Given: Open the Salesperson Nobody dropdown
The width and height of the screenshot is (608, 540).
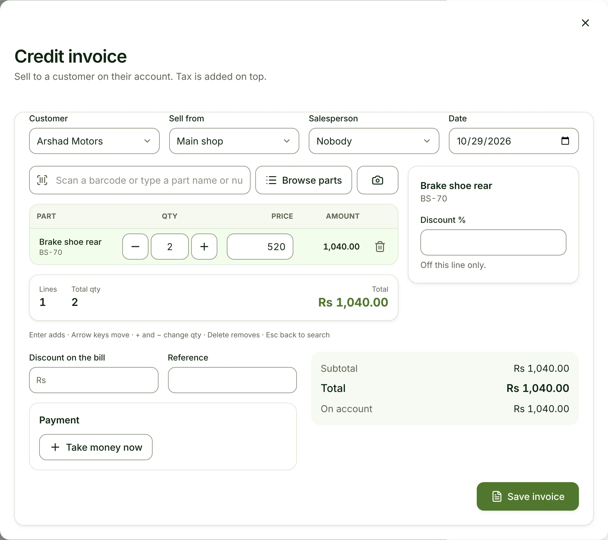Looking at the screenshot, I should [x=374, y=141].
